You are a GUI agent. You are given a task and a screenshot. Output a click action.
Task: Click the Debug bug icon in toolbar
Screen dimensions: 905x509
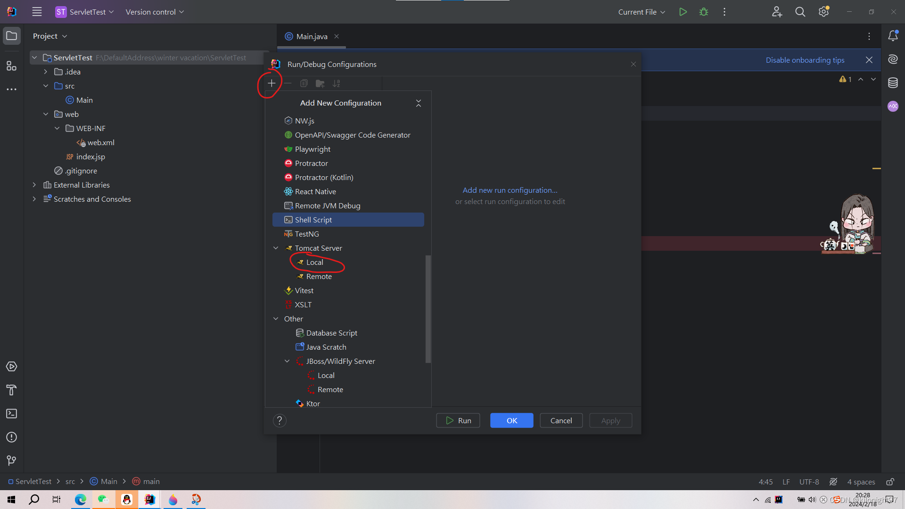pyautogui.click(x=704, y=12)
